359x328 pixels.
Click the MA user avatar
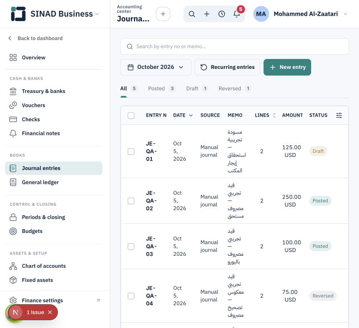[x=261, y=14]
